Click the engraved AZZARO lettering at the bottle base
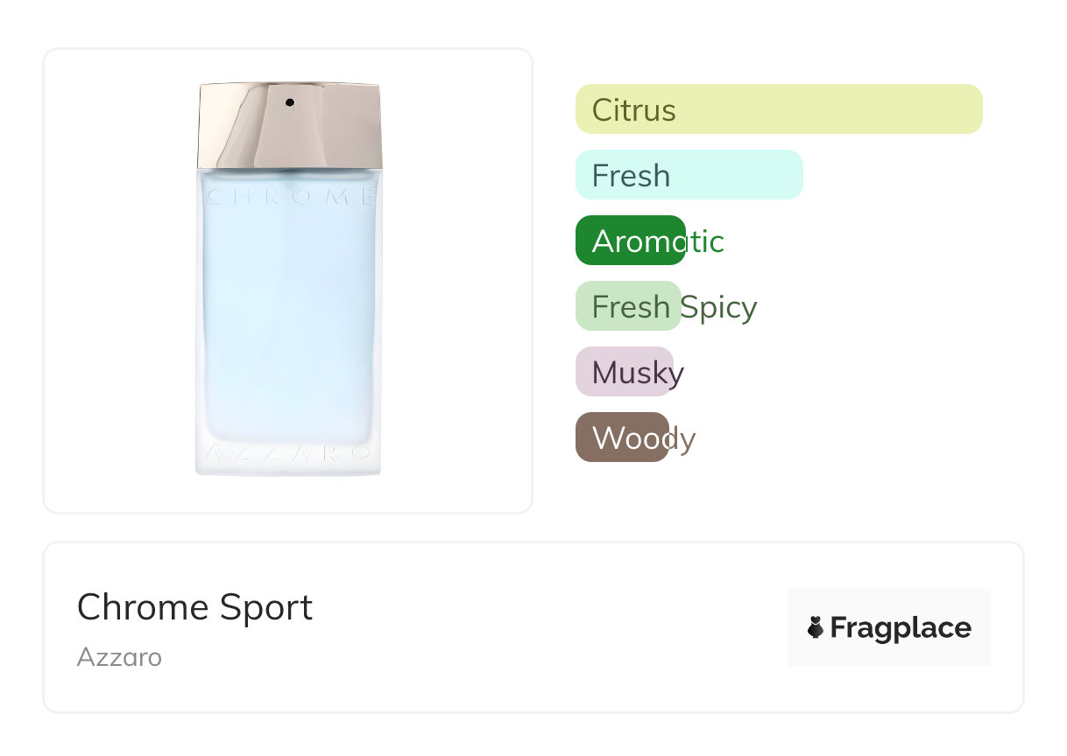 click(288, 454)
